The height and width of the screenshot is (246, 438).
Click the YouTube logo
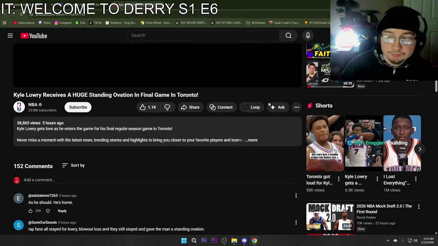point(34,36)
